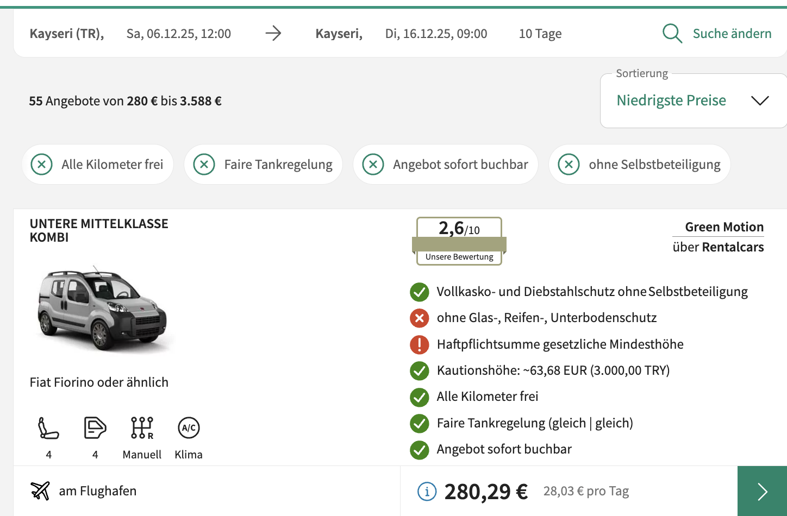Click the green check beside Angebot sofort buchbar feature
The width and height of the screenshot is (787, 516).
[420, 450]
